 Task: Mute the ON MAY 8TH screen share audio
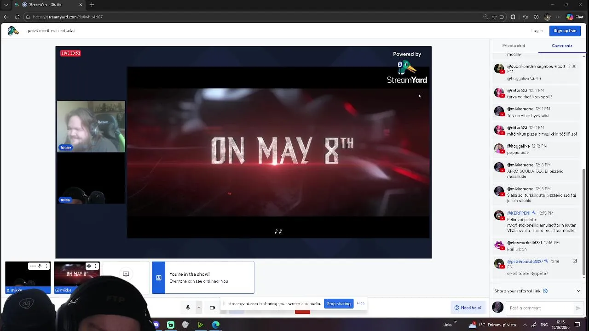88,266
